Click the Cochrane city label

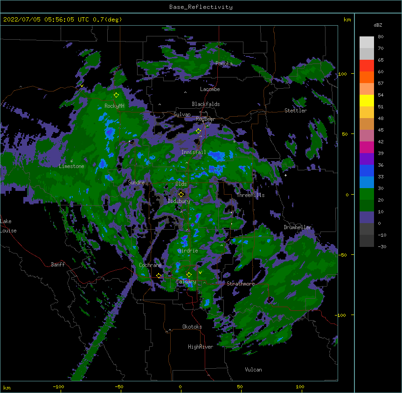click(x=150, y=265)
